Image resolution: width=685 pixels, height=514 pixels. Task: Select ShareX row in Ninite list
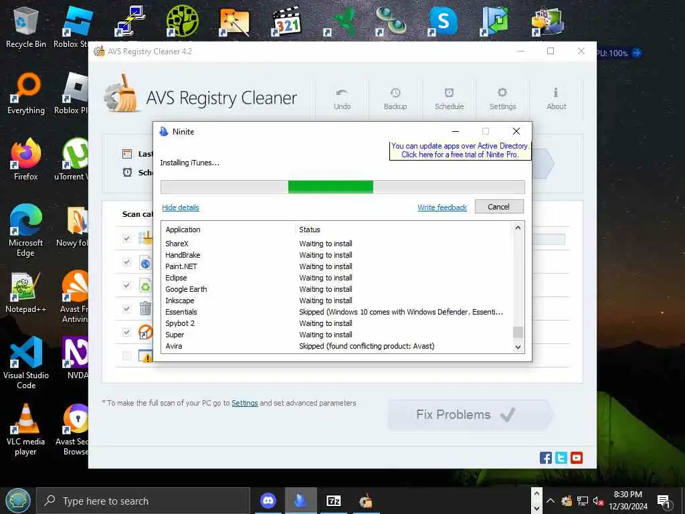[x=336, y=244]
